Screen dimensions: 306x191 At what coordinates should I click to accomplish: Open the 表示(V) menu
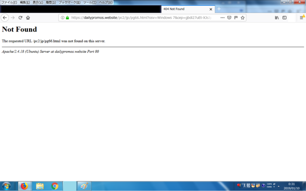[x=38, y=2]
